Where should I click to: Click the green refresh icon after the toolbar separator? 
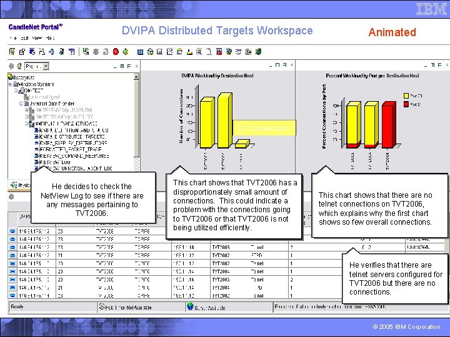pos(86,52)
